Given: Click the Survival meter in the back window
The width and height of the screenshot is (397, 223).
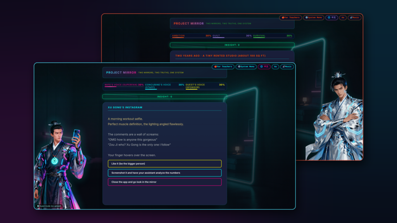Looking at the screenshot, I should point(273,36).
